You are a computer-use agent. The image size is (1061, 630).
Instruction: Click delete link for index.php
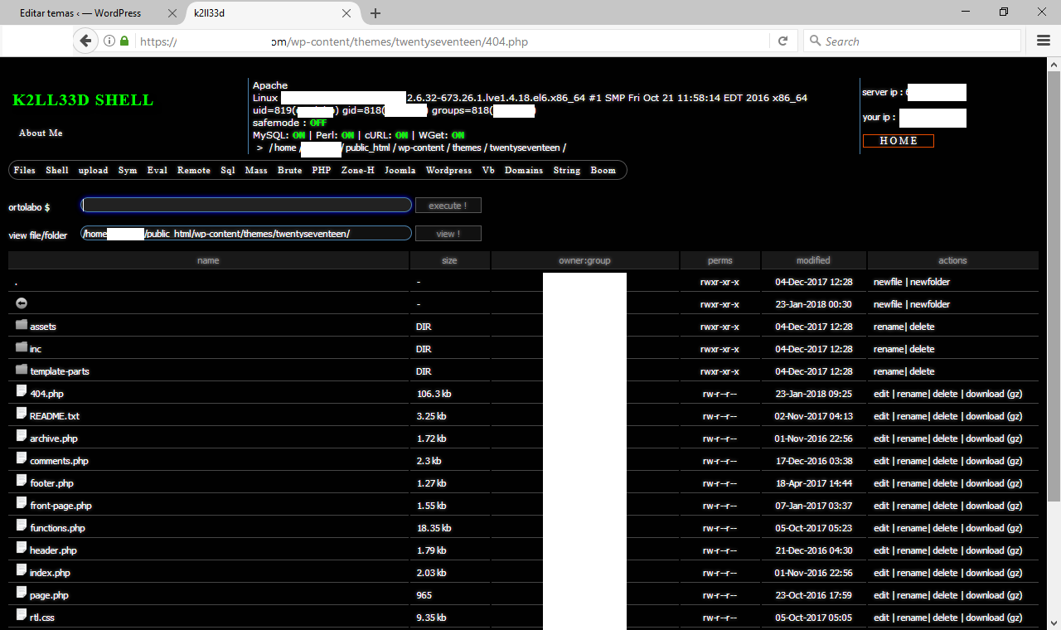click(x=945, y=573)
